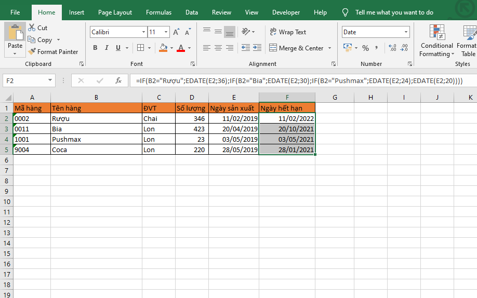Apply the red font color swatch

pos(180,48)
